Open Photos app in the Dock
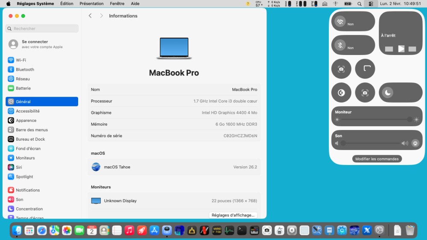Viewport: 427px width, 240px height. (67, 231)
